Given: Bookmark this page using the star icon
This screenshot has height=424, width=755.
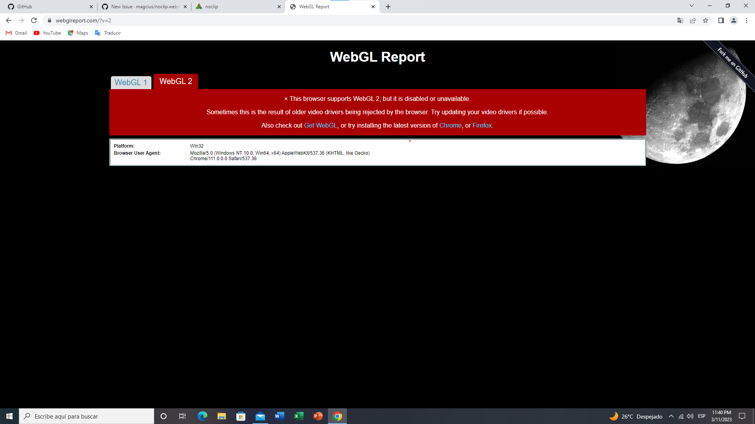Looking at the screenshot, I should 705,20.
